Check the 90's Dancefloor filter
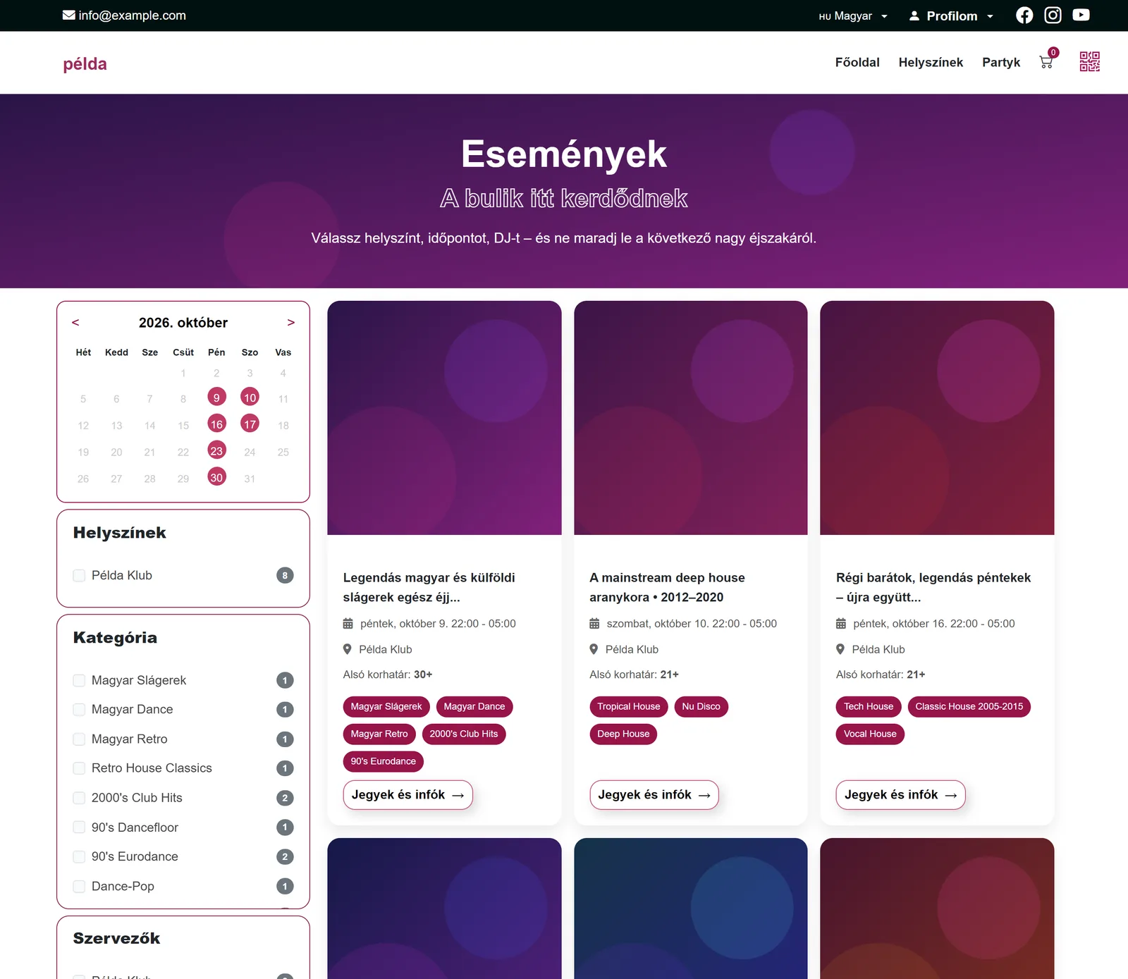1128x979 pixels. point(79,827)
